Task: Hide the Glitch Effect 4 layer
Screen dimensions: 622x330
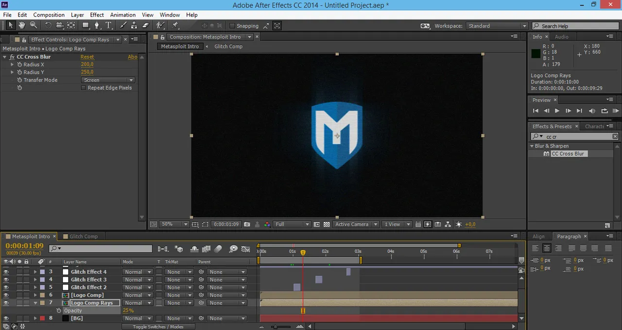Action: click(x=6, y=272)
